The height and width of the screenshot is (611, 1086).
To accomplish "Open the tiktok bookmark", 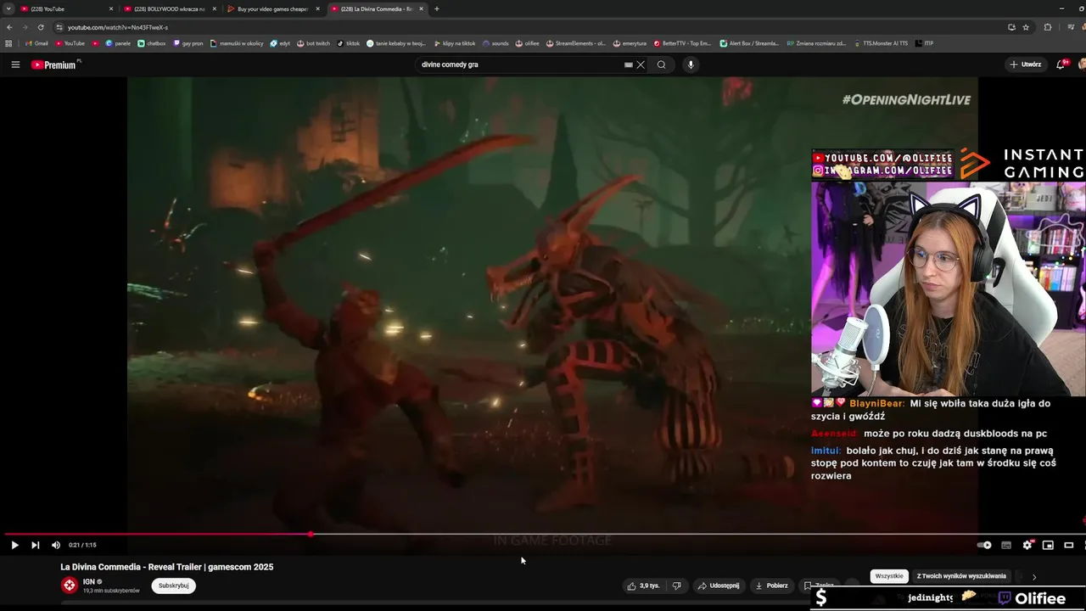I will 348,43.
